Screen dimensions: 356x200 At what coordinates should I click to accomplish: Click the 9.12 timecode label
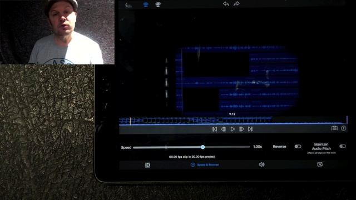coord(233,114)
